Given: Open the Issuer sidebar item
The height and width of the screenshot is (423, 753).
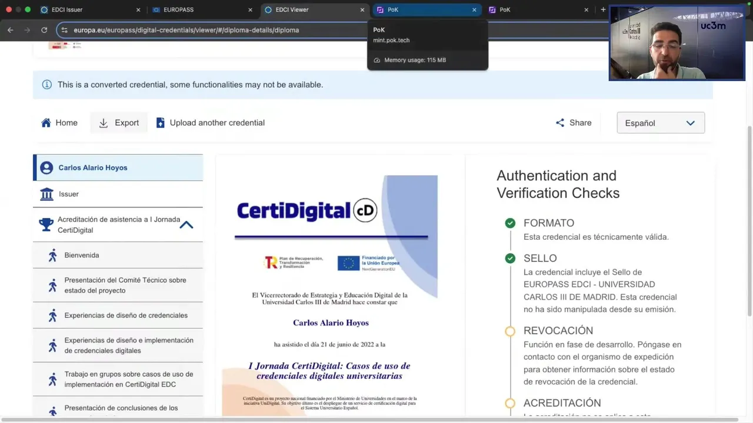Looking at the screenshot, I should click(x=118, y=194).
